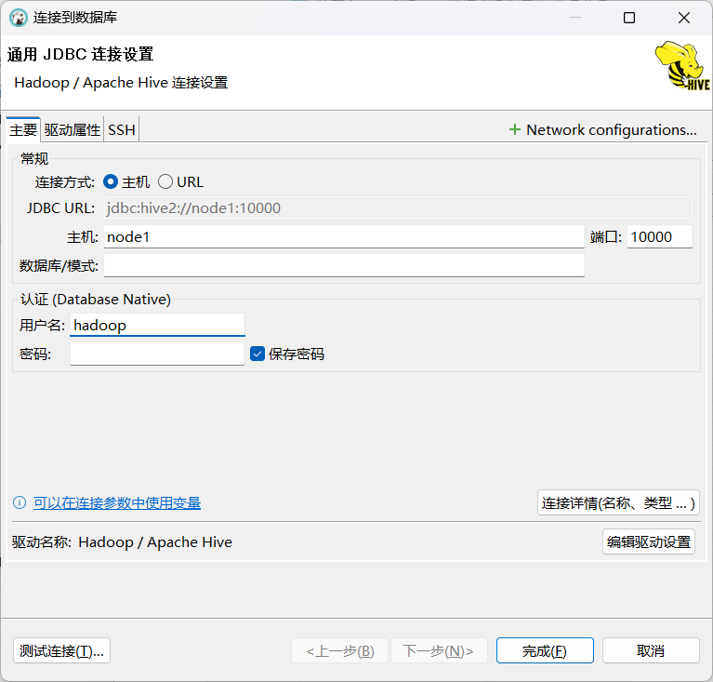This screenshot has height=682, width=713.
Task: Click the green plus Network configurations icon
Action: pyautogui.click(x=514, y=130)
